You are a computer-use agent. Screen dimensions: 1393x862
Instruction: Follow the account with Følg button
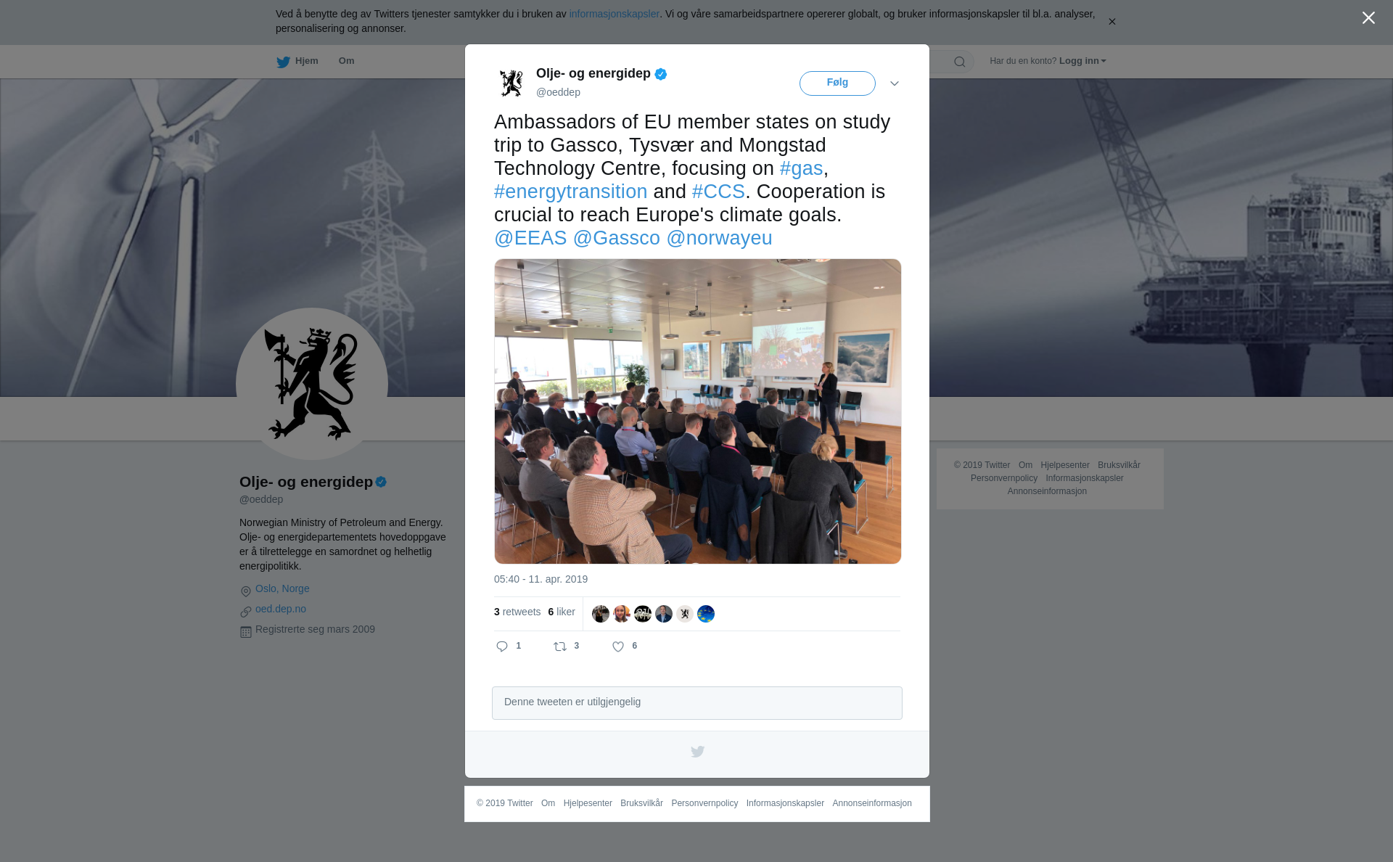(837, 83)
